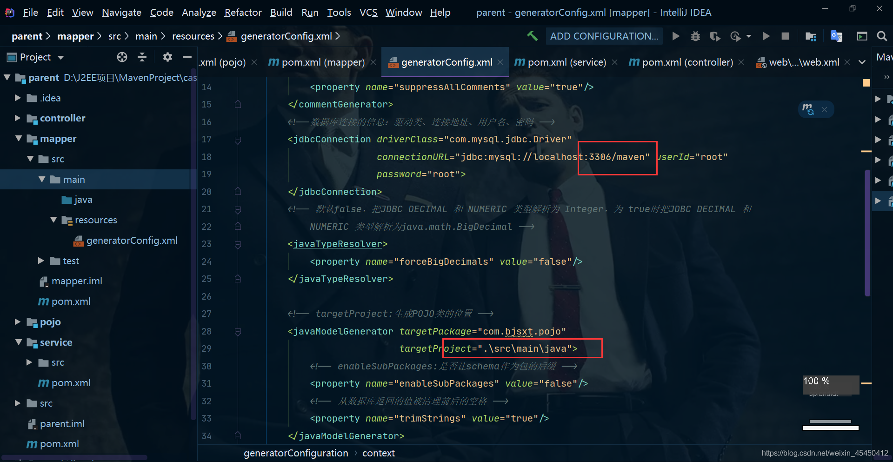Click inside connectionURL value on line 18
Image resolution: width=893 pixels, height=462 pixels.
click(552, 157)
